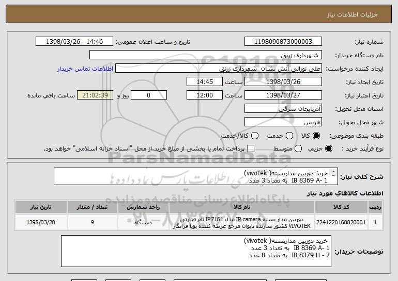Click the public announcement date field 14:46

74,42
